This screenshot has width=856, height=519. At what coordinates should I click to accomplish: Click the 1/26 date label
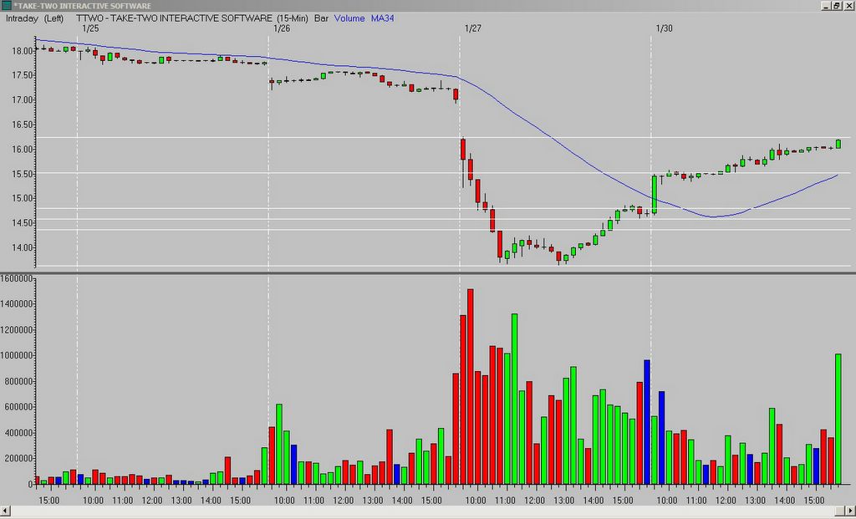point(282,28)
